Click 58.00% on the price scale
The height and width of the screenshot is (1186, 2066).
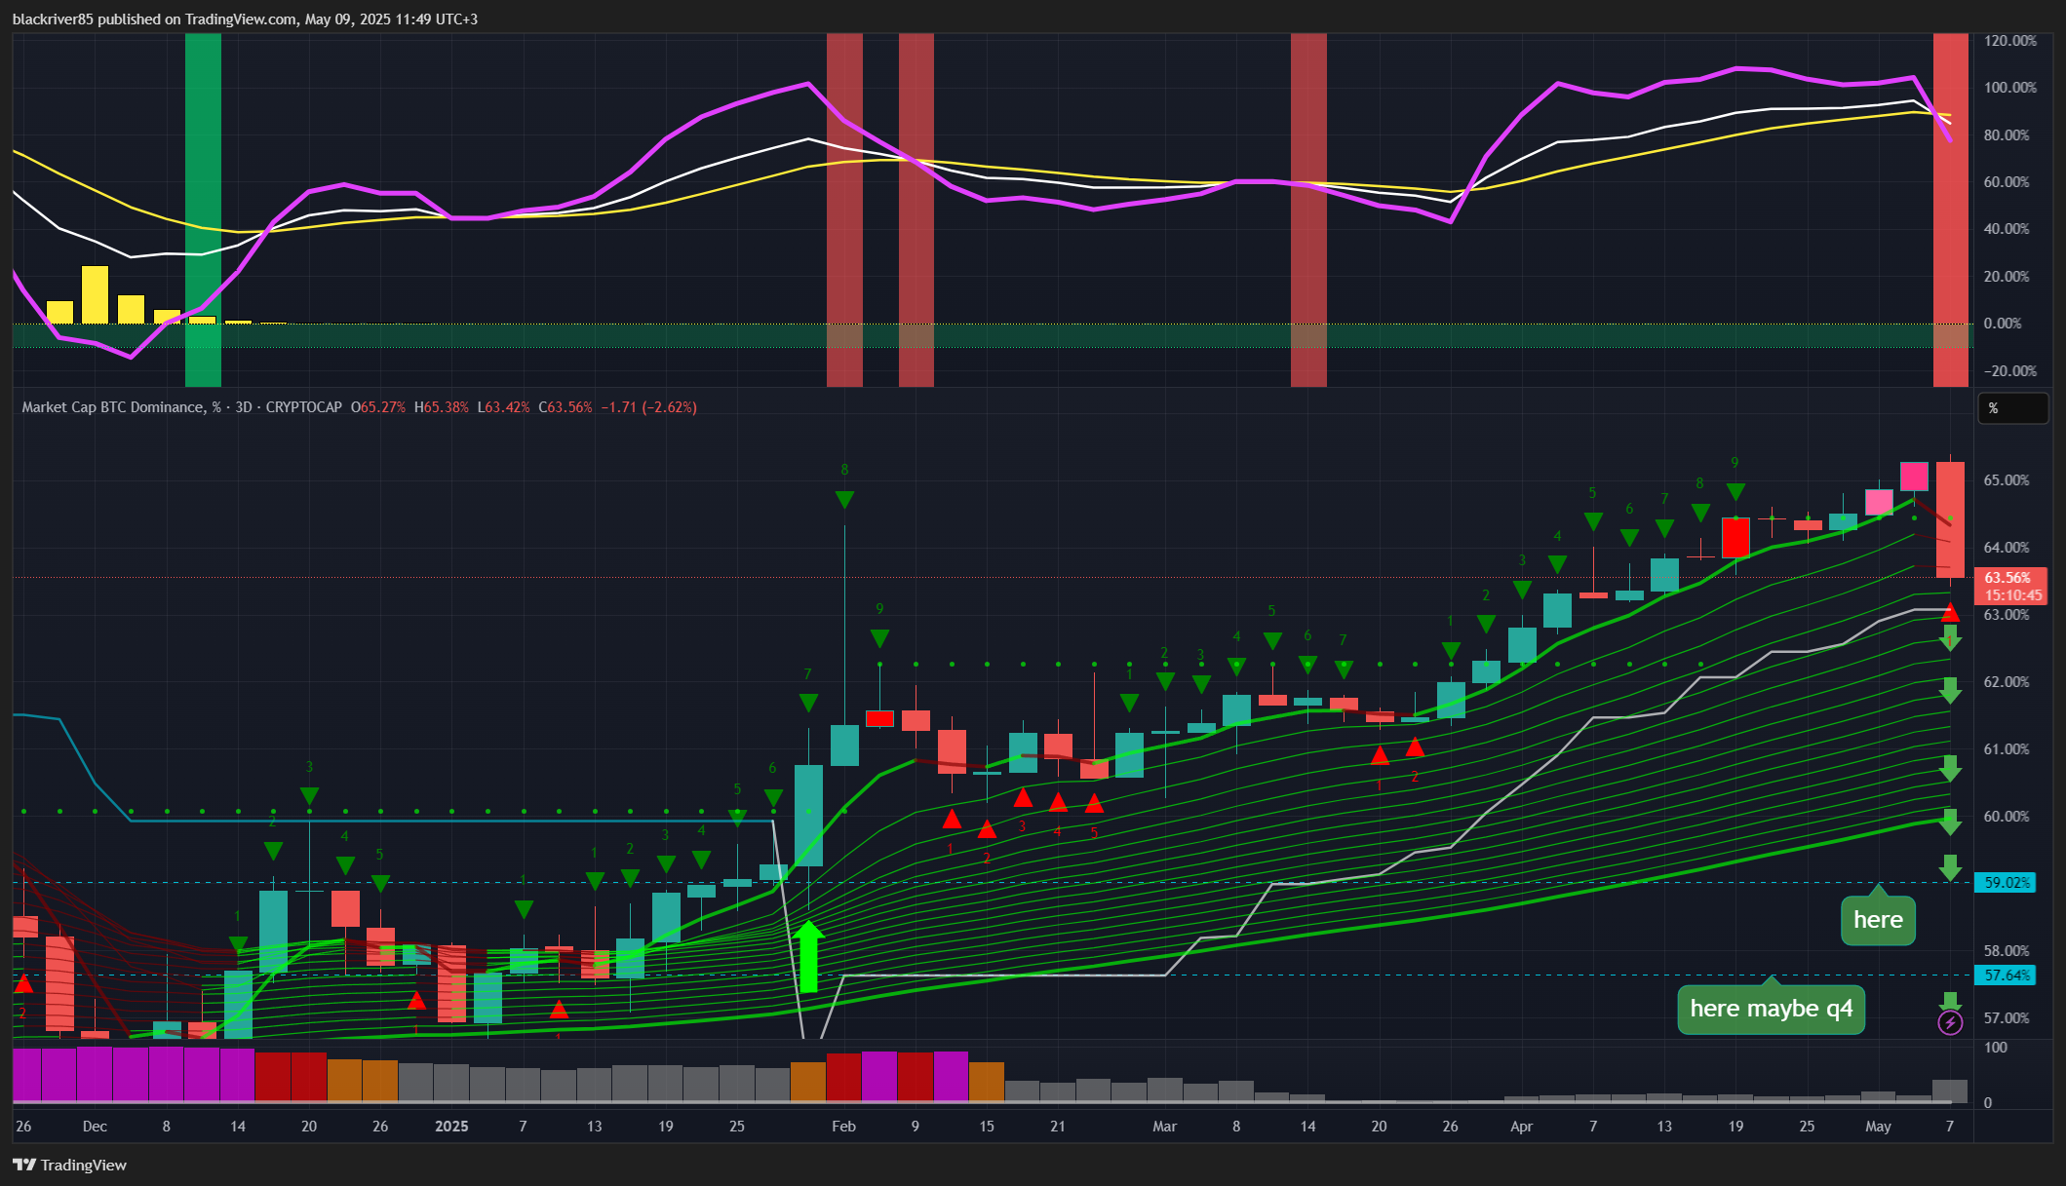2007,951
